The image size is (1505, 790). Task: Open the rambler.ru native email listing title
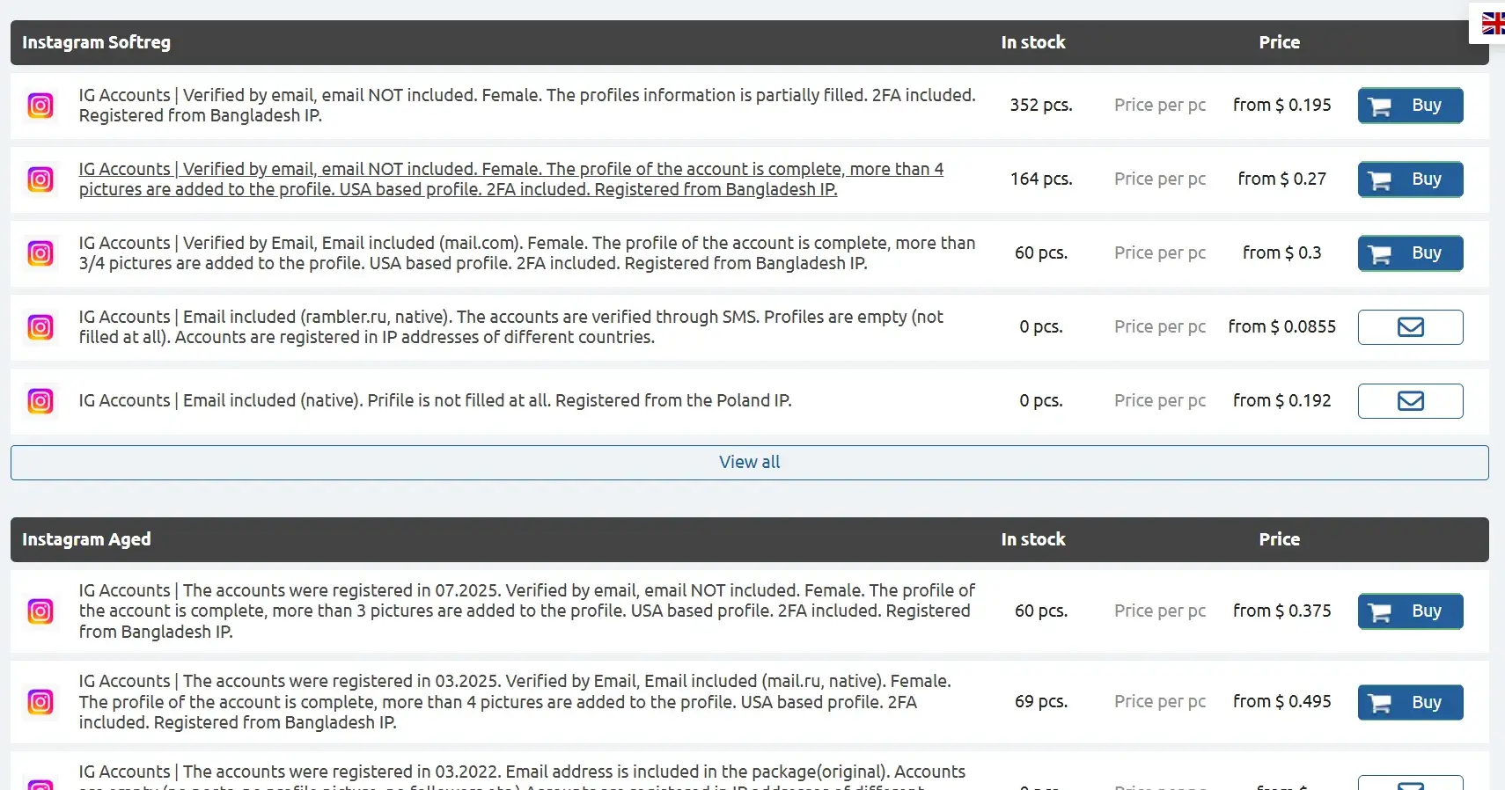pyautogui.click(x=510, y=327)
